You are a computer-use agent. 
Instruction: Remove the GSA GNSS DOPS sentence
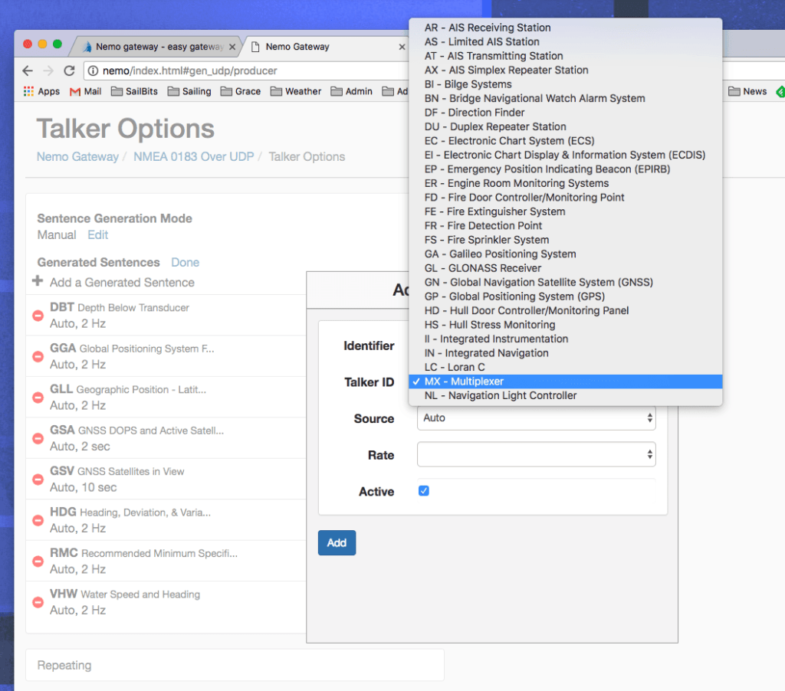click(x=38, y=439)
